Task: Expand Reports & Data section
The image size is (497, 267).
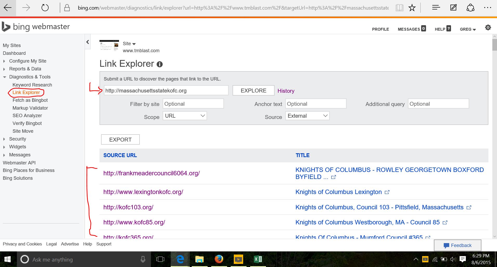Action: (x=4, y=69)
